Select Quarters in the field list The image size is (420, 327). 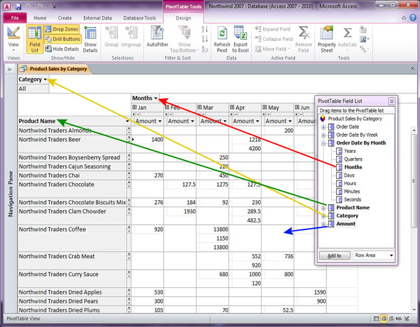(x=353, y=159)
